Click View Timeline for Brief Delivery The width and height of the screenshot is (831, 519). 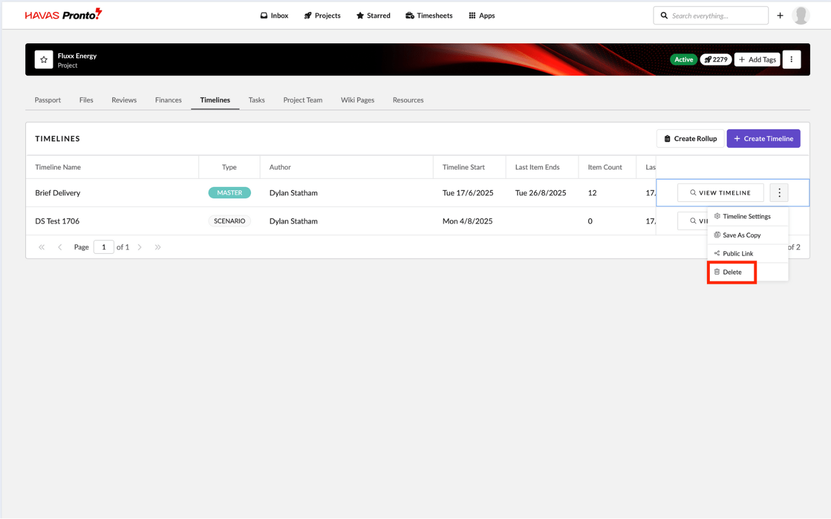720,193
